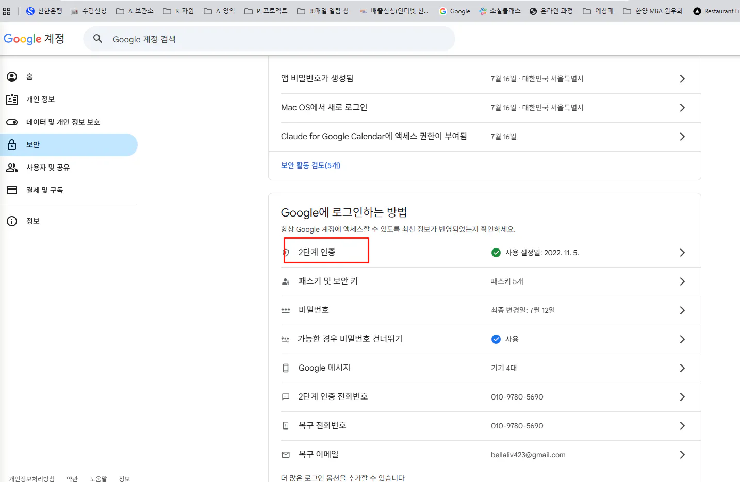Expand the 2단계 인증 row chevron
The width and height of the screenshot is (740, 482).
682,253
